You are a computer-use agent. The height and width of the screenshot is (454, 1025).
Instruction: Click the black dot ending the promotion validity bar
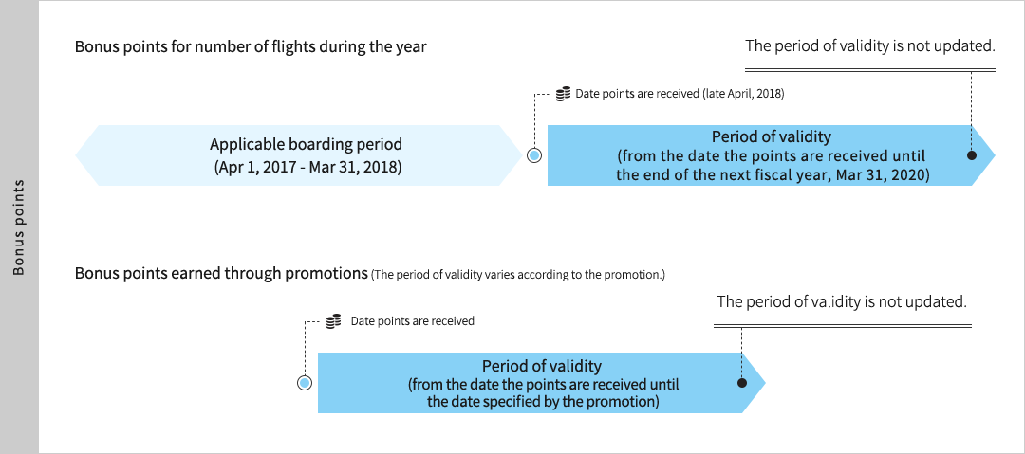click(742, 383)
